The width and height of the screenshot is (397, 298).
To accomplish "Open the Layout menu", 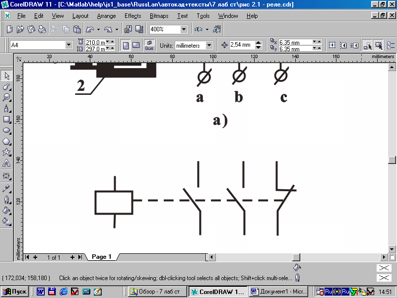I will click(80, 16).
